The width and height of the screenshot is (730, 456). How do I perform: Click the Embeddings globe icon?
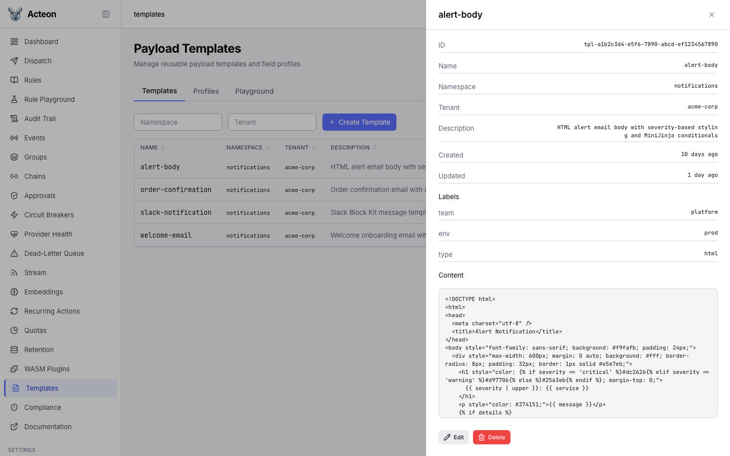(x=14, y=292)
